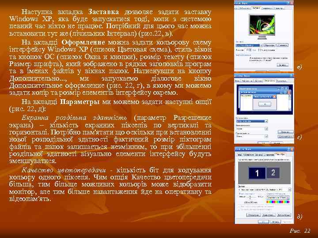Open Параметры tab in dialog г)
318x238 pixels.
281,81
